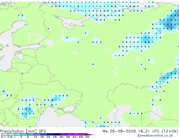This screenshot has height=138, width=179.
Task: Select the '50' legend scale label
Action: (87, 137)
